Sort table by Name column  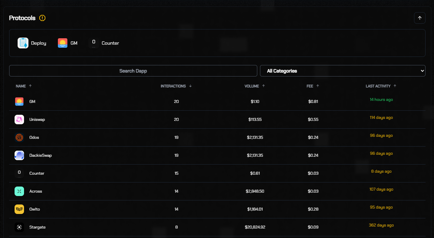click(x=21, y=86)
